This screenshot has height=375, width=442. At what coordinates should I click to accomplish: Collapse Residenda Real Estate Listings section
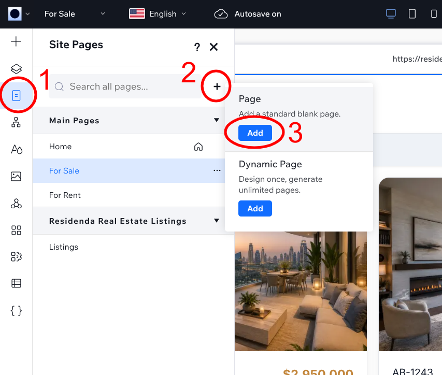217,220
